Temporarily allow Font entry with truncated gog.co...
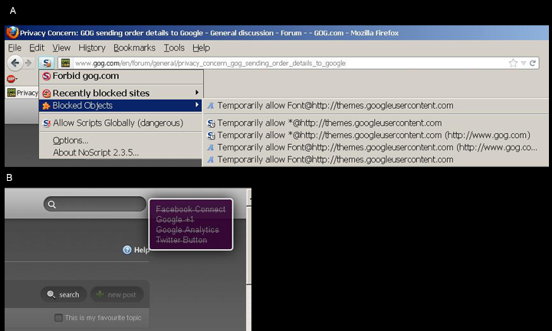Image resolution: width=552 pixels, height=331 pixels. (x=375, y=147)
